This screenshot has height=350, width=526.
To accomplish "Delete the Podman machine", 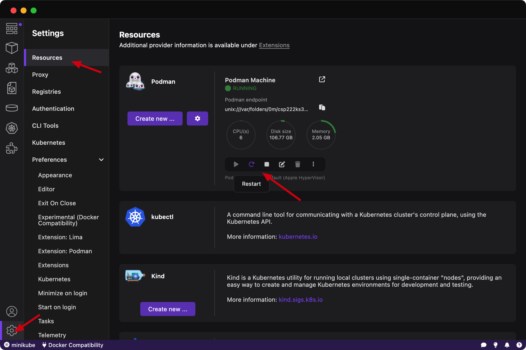I will click(x=298, y=164).
